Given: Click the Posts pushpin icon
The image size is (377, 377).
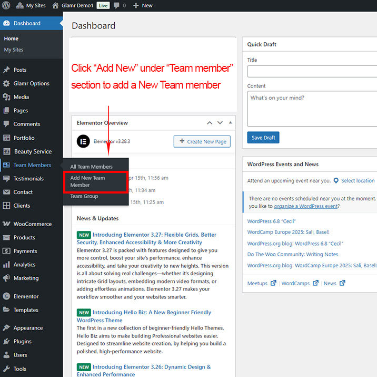Looking at the screenshot, I should [6, 70].
